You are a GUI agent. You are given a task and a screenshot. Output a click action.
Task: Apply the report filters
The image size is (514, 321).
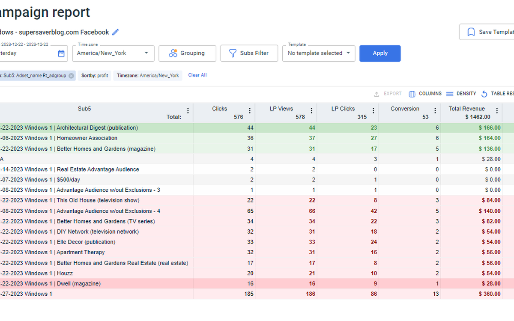coord(380,53)
